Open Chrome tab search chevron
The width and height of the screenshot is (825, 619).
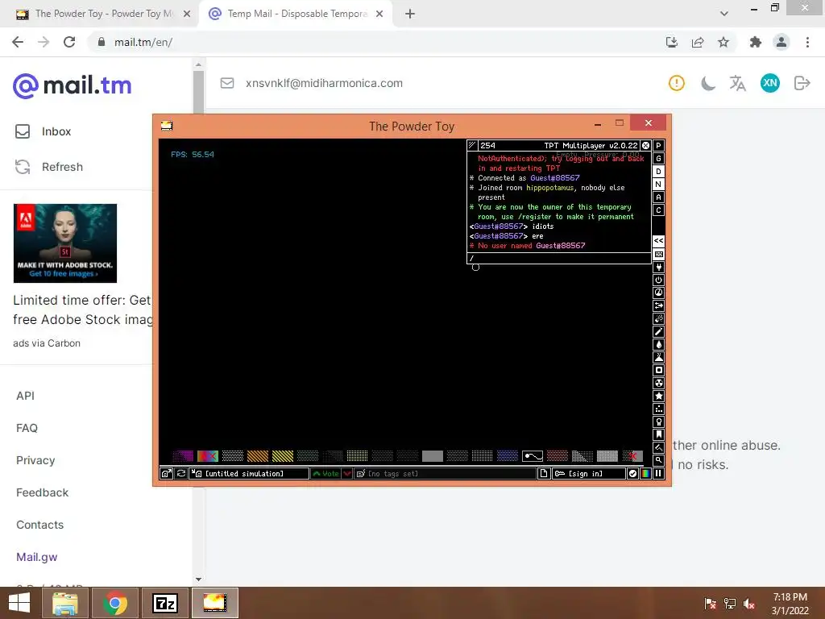tap(724, 14)
